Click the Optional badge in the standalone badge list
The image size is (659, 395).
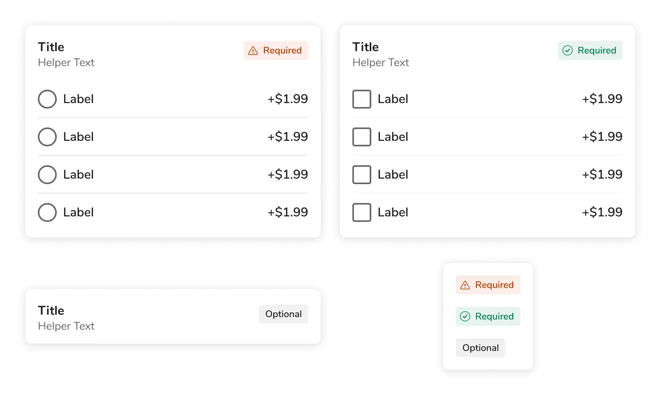pos(480,348)
